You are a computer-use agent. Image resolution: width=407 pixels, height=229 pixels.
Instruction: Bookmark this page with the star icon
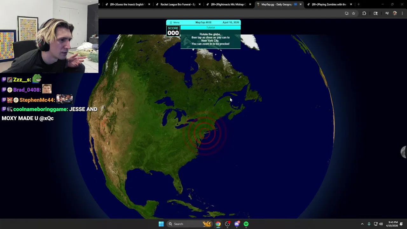tap(354, 13)
